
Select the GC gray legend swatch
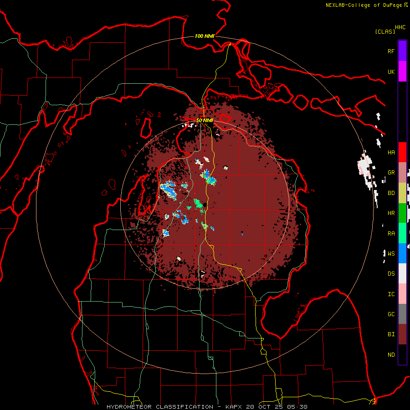pyautogui.click(x=402, y=314)
